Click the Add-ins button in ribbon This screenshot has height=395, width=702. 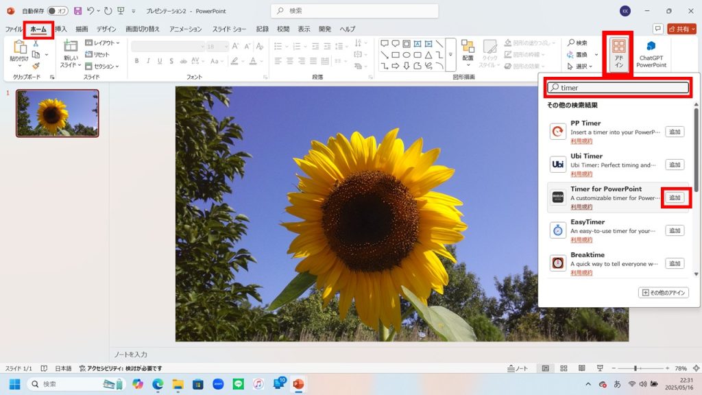click(618, 52)
